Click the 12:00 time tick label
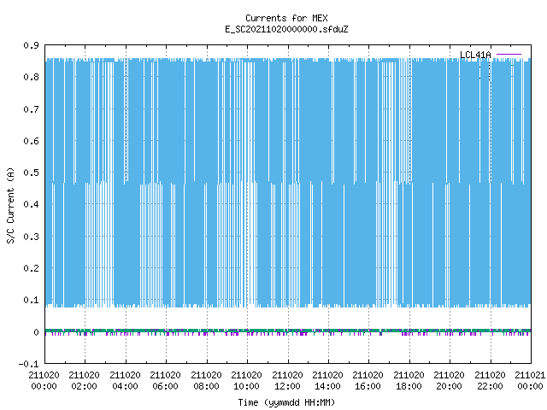Screen dimensions: 547x410 tap(287, 381)
